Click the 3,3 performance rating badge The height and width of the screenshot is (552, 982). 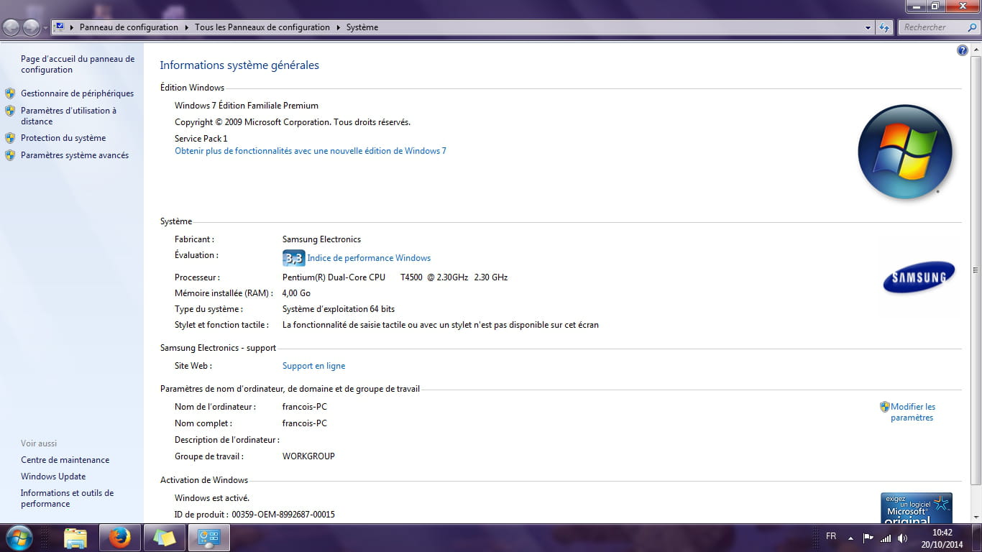(293, 258)
